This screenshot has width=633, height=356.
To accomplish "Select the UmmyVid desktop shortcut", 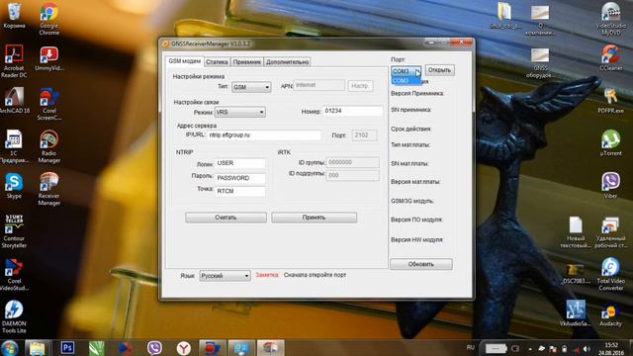I will click(x=48, y=57).
